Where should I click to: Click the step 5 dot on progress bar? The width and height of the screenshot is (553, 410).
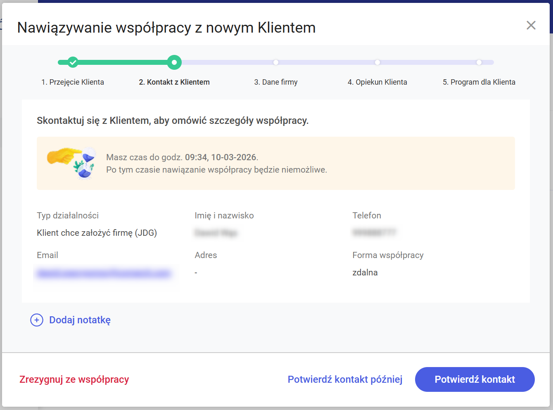[479, 62]
